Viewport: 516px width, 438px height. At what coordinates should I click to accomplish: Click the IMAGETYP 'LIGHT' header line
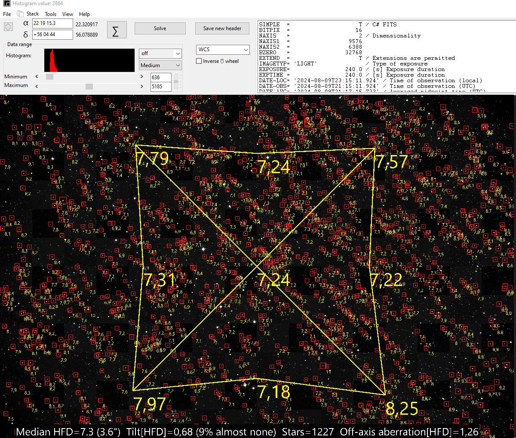pos(343,64)
